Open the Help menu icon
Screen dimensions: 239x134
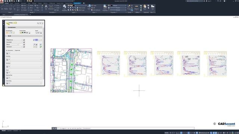(x=224, y=1)
